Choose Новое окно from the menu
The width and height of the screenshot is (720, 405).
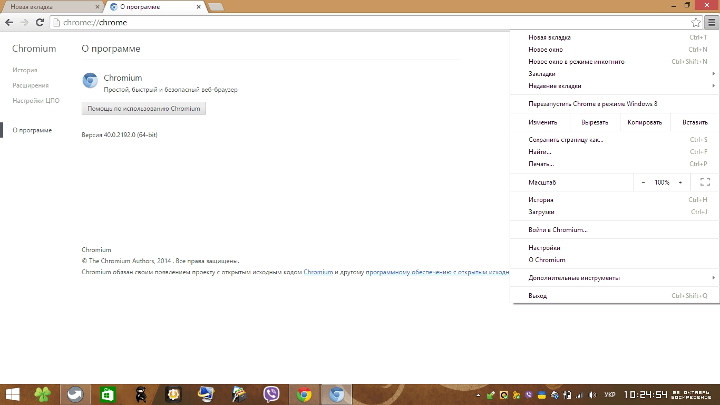click(x=615, y=50)
